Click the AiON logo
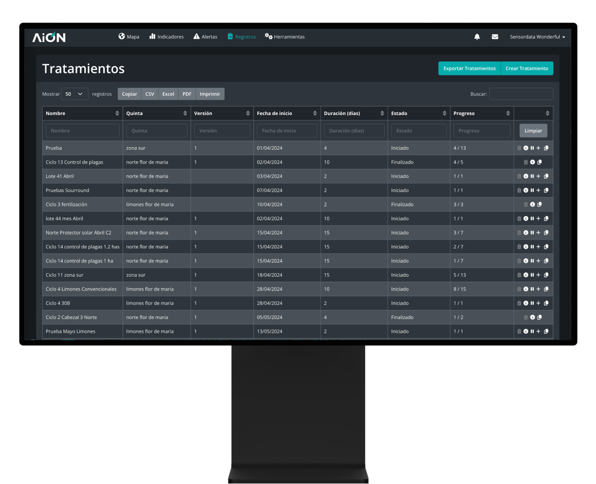This screenshot has width=596, height=484. point(49,37)
